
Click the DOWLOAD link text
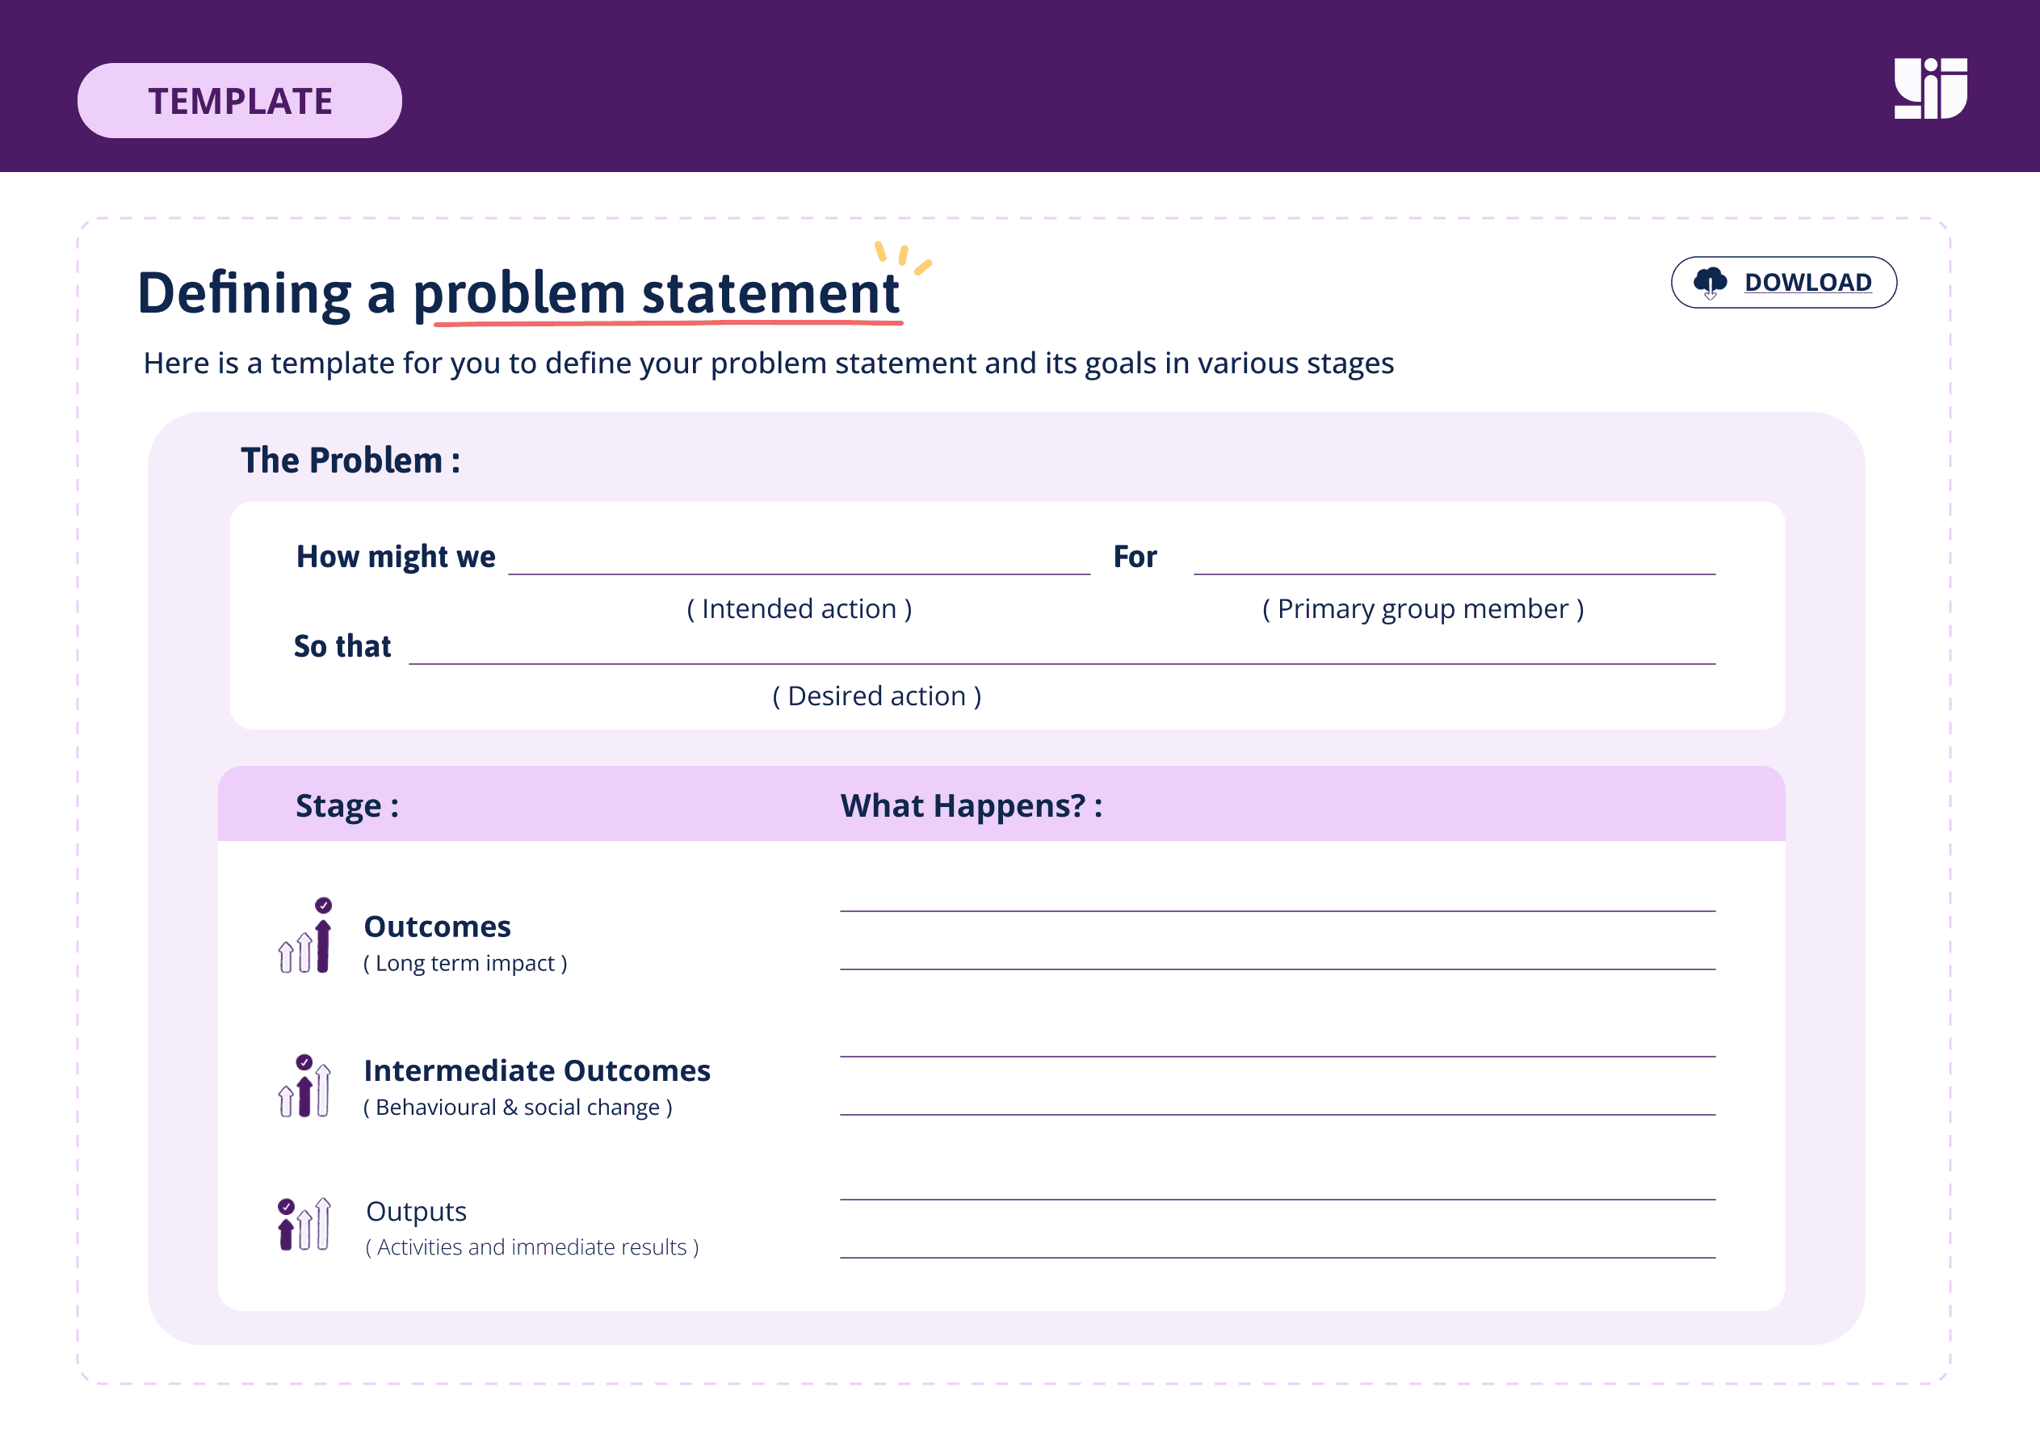1807,283
